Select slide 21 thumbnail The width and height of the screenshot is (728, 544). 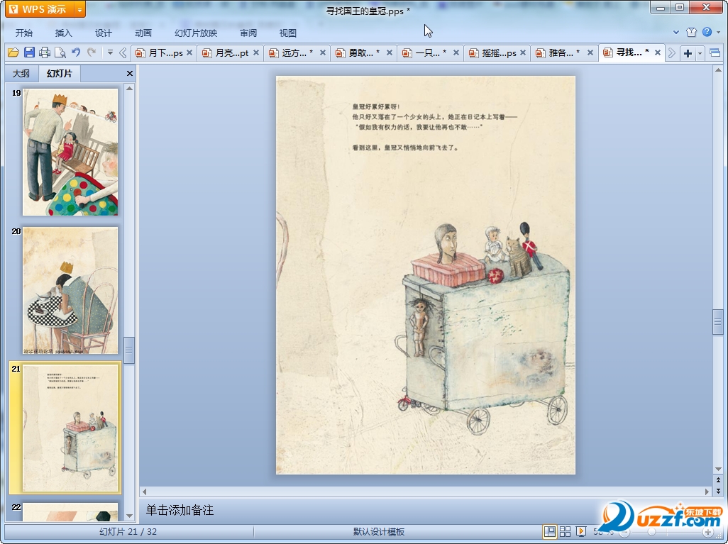pos(70,428)
